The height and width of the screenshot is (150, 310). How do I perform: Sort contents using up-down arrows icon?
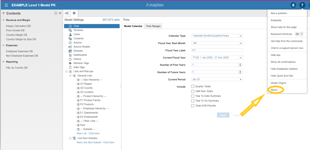coord(3,13)
